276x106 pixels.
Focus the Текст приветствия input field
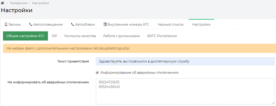[x=185, y=62]
